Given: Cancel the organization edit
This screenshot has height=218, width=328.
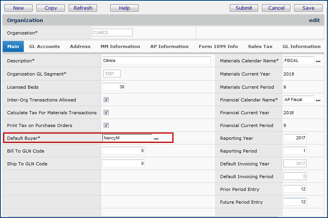Looking at the screenshot, I should pos(276,8).
